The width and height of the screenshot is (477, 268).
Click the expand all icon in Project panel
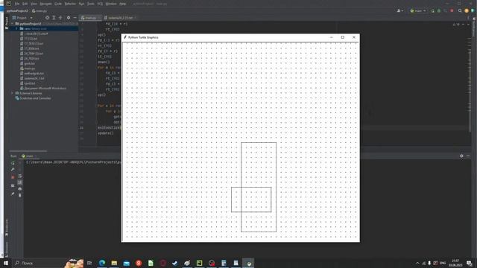pyautogui.click(x=54, y=18)
